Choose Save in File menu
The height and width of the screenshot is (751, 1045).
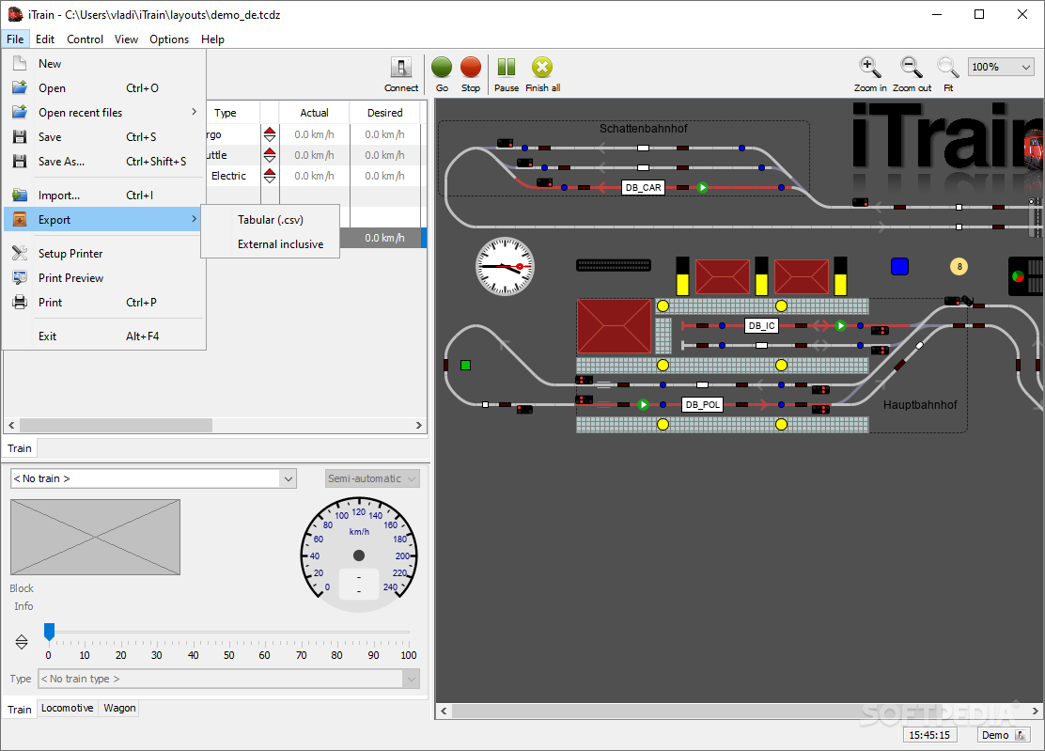pos(104,137)
